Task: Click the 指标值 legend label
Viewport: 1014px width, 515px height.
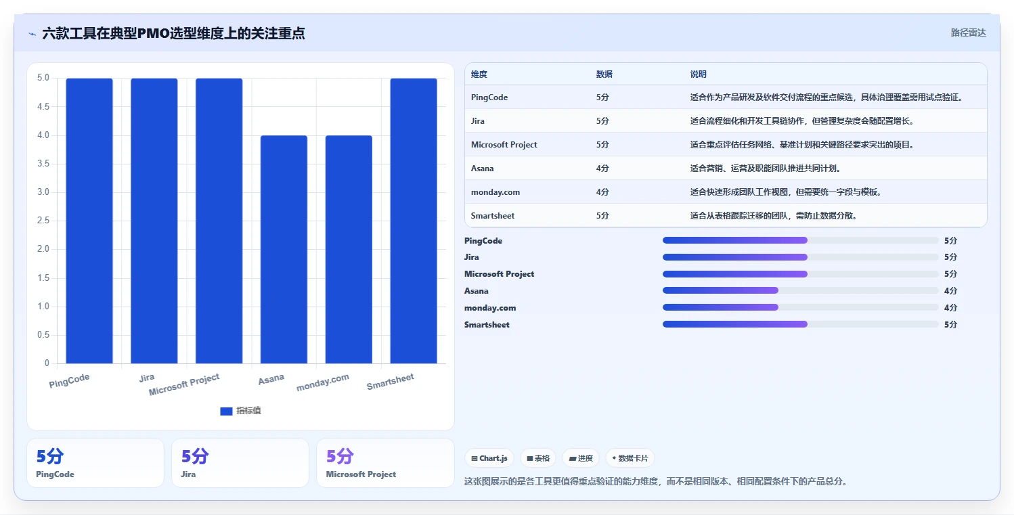Action: tap(248, 411)
